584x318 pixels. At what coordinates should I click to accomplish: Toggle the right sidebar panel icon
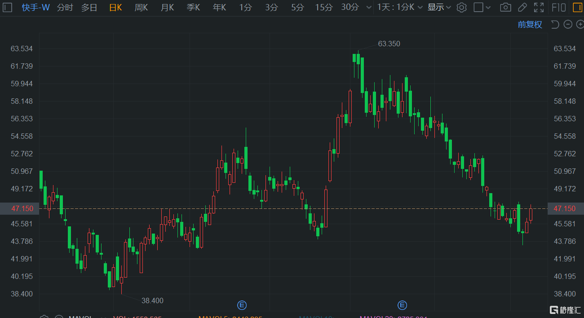tap(577, 7)
